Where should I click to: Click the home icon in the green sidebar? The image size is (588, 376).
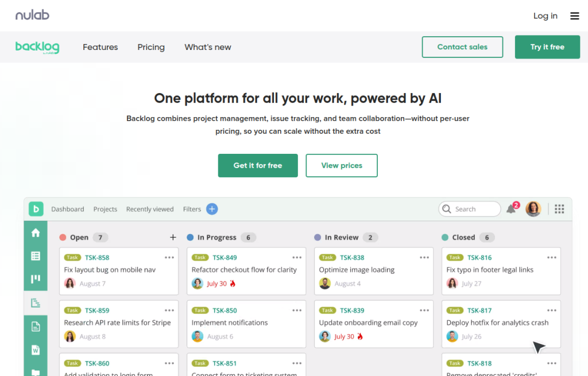click(x=36, y=232)
